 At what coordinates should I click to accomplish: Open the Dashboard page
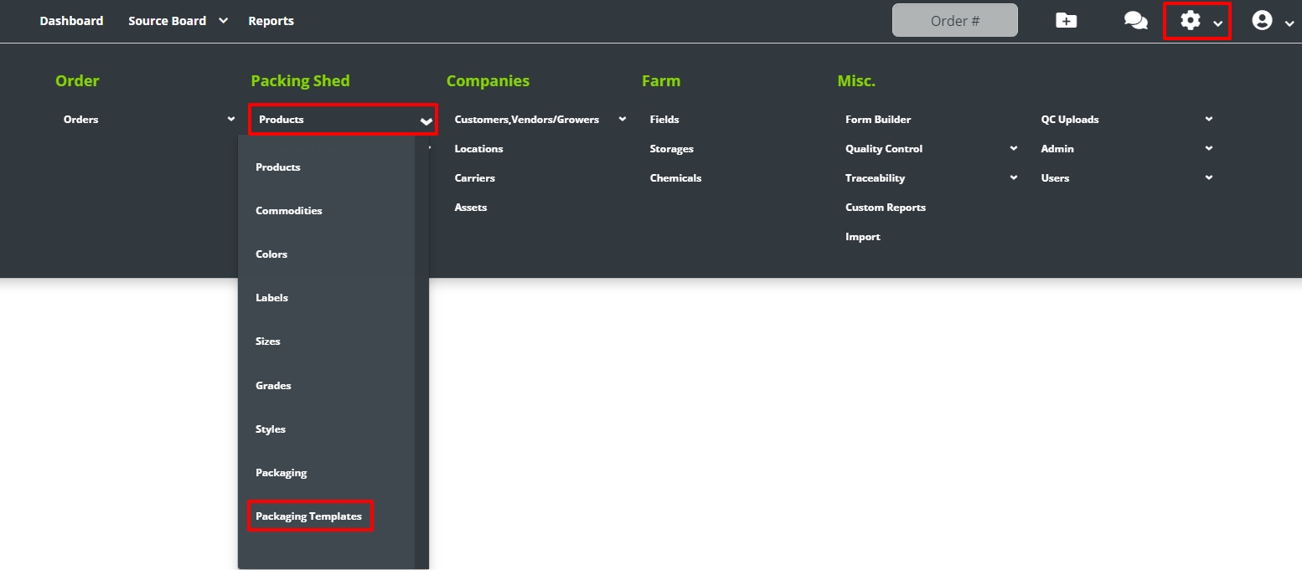[71, 21]
